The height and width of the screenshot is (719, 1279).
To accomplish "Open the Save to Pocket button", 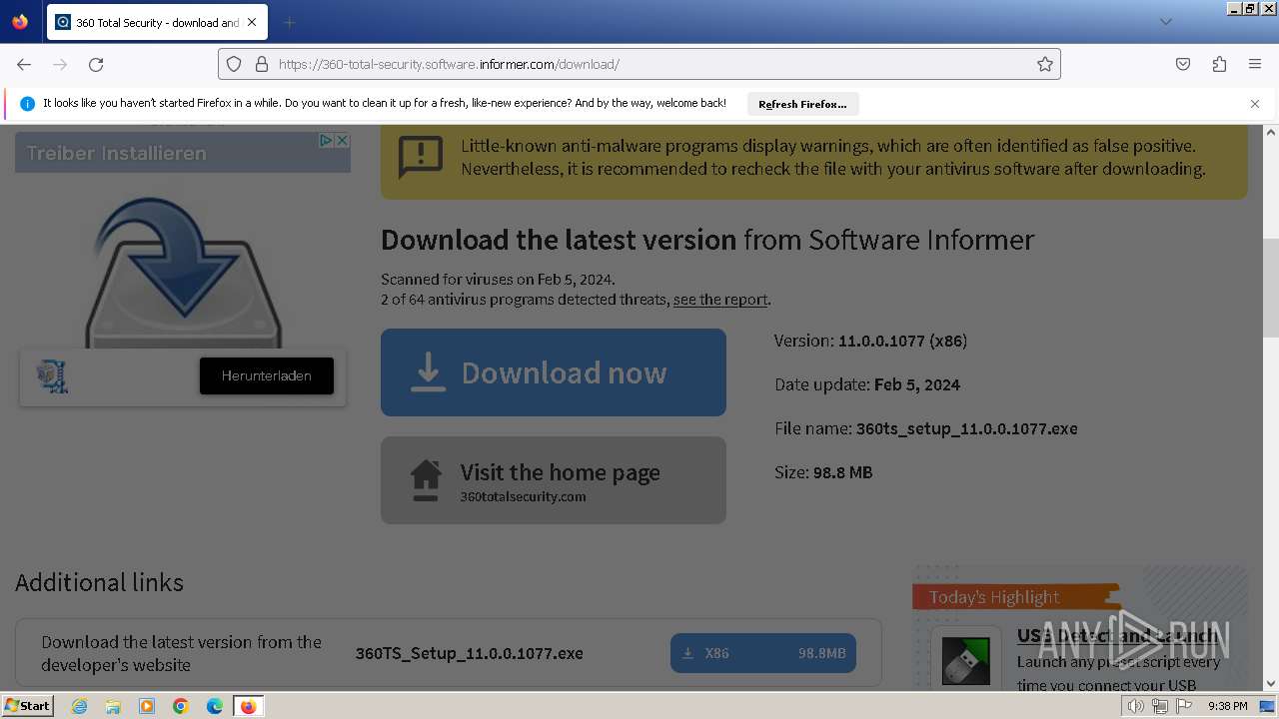I will pos(1183,64).
